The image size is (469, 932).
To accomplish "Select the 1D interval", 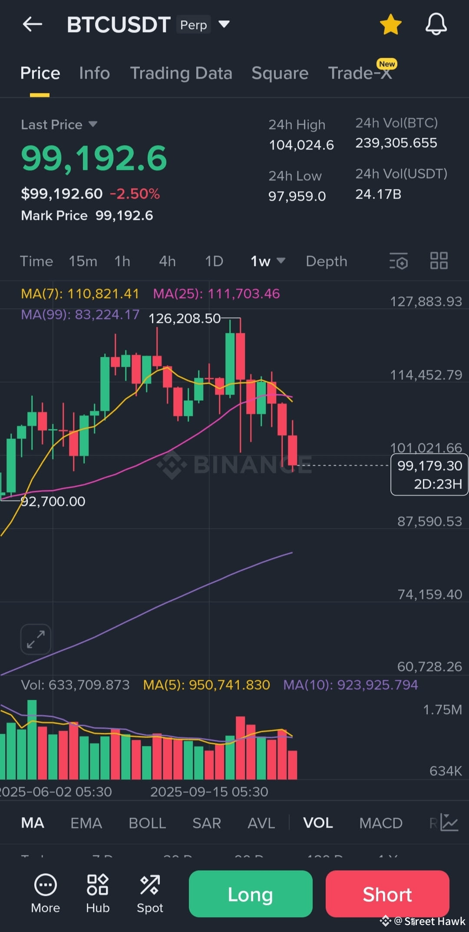I will (x=214, y=261).
